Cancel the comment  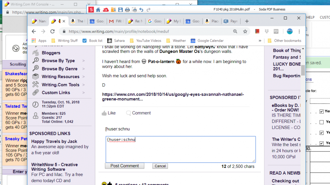(x=160, y=166)
